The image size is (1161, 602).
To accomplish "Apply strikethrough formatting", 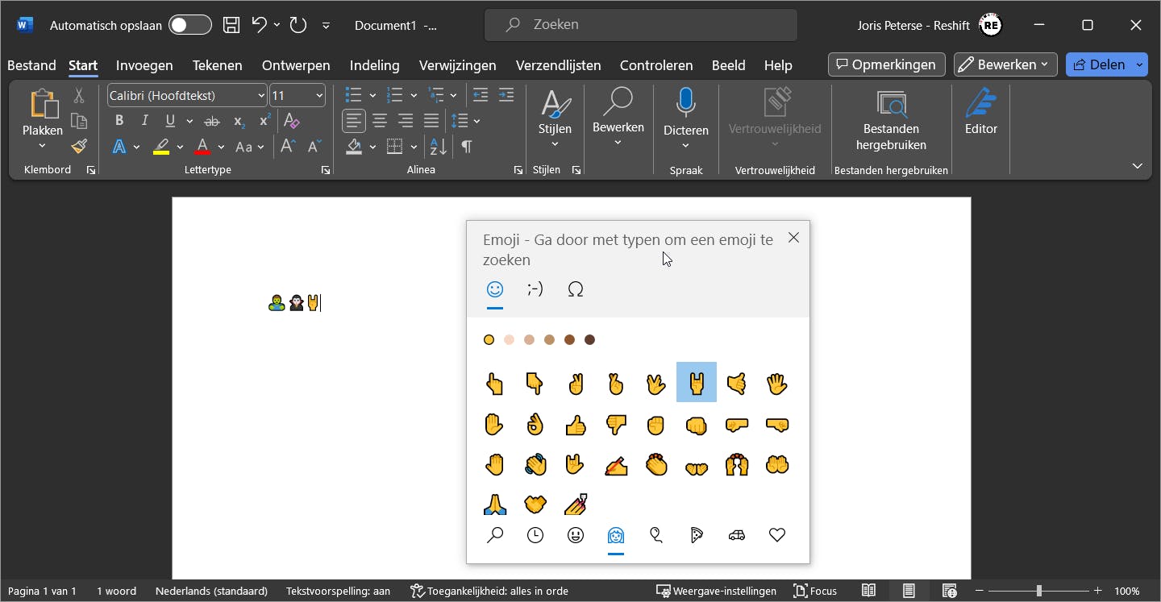I will 212,121.
